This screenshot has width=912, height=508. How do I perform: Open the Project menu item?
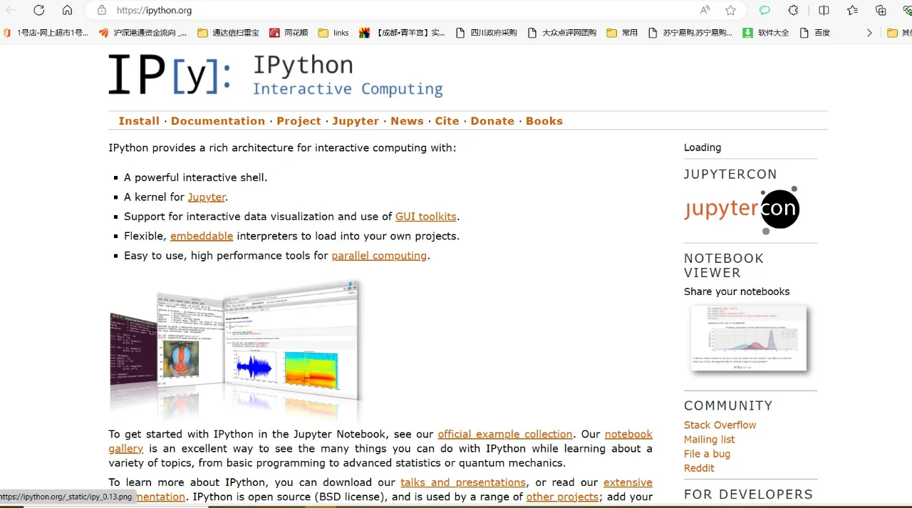pos(299,121)
